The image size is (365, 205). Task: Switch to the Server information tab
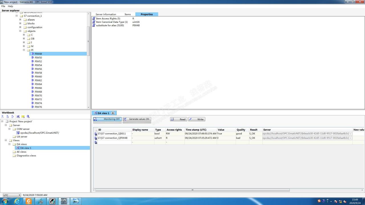tap(106, 14)
